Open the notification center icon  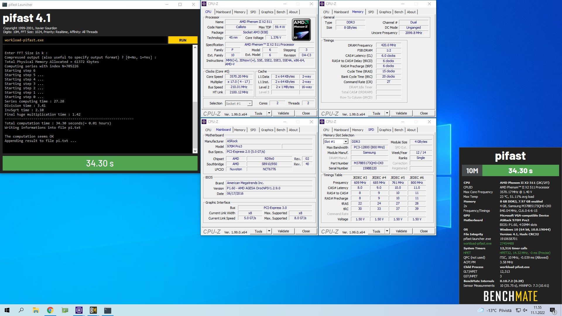point(553,310)
